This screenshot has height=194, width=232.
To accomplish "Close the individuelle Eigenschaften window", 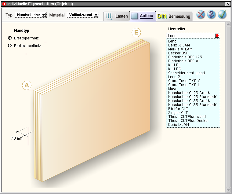I will (227, 4).
